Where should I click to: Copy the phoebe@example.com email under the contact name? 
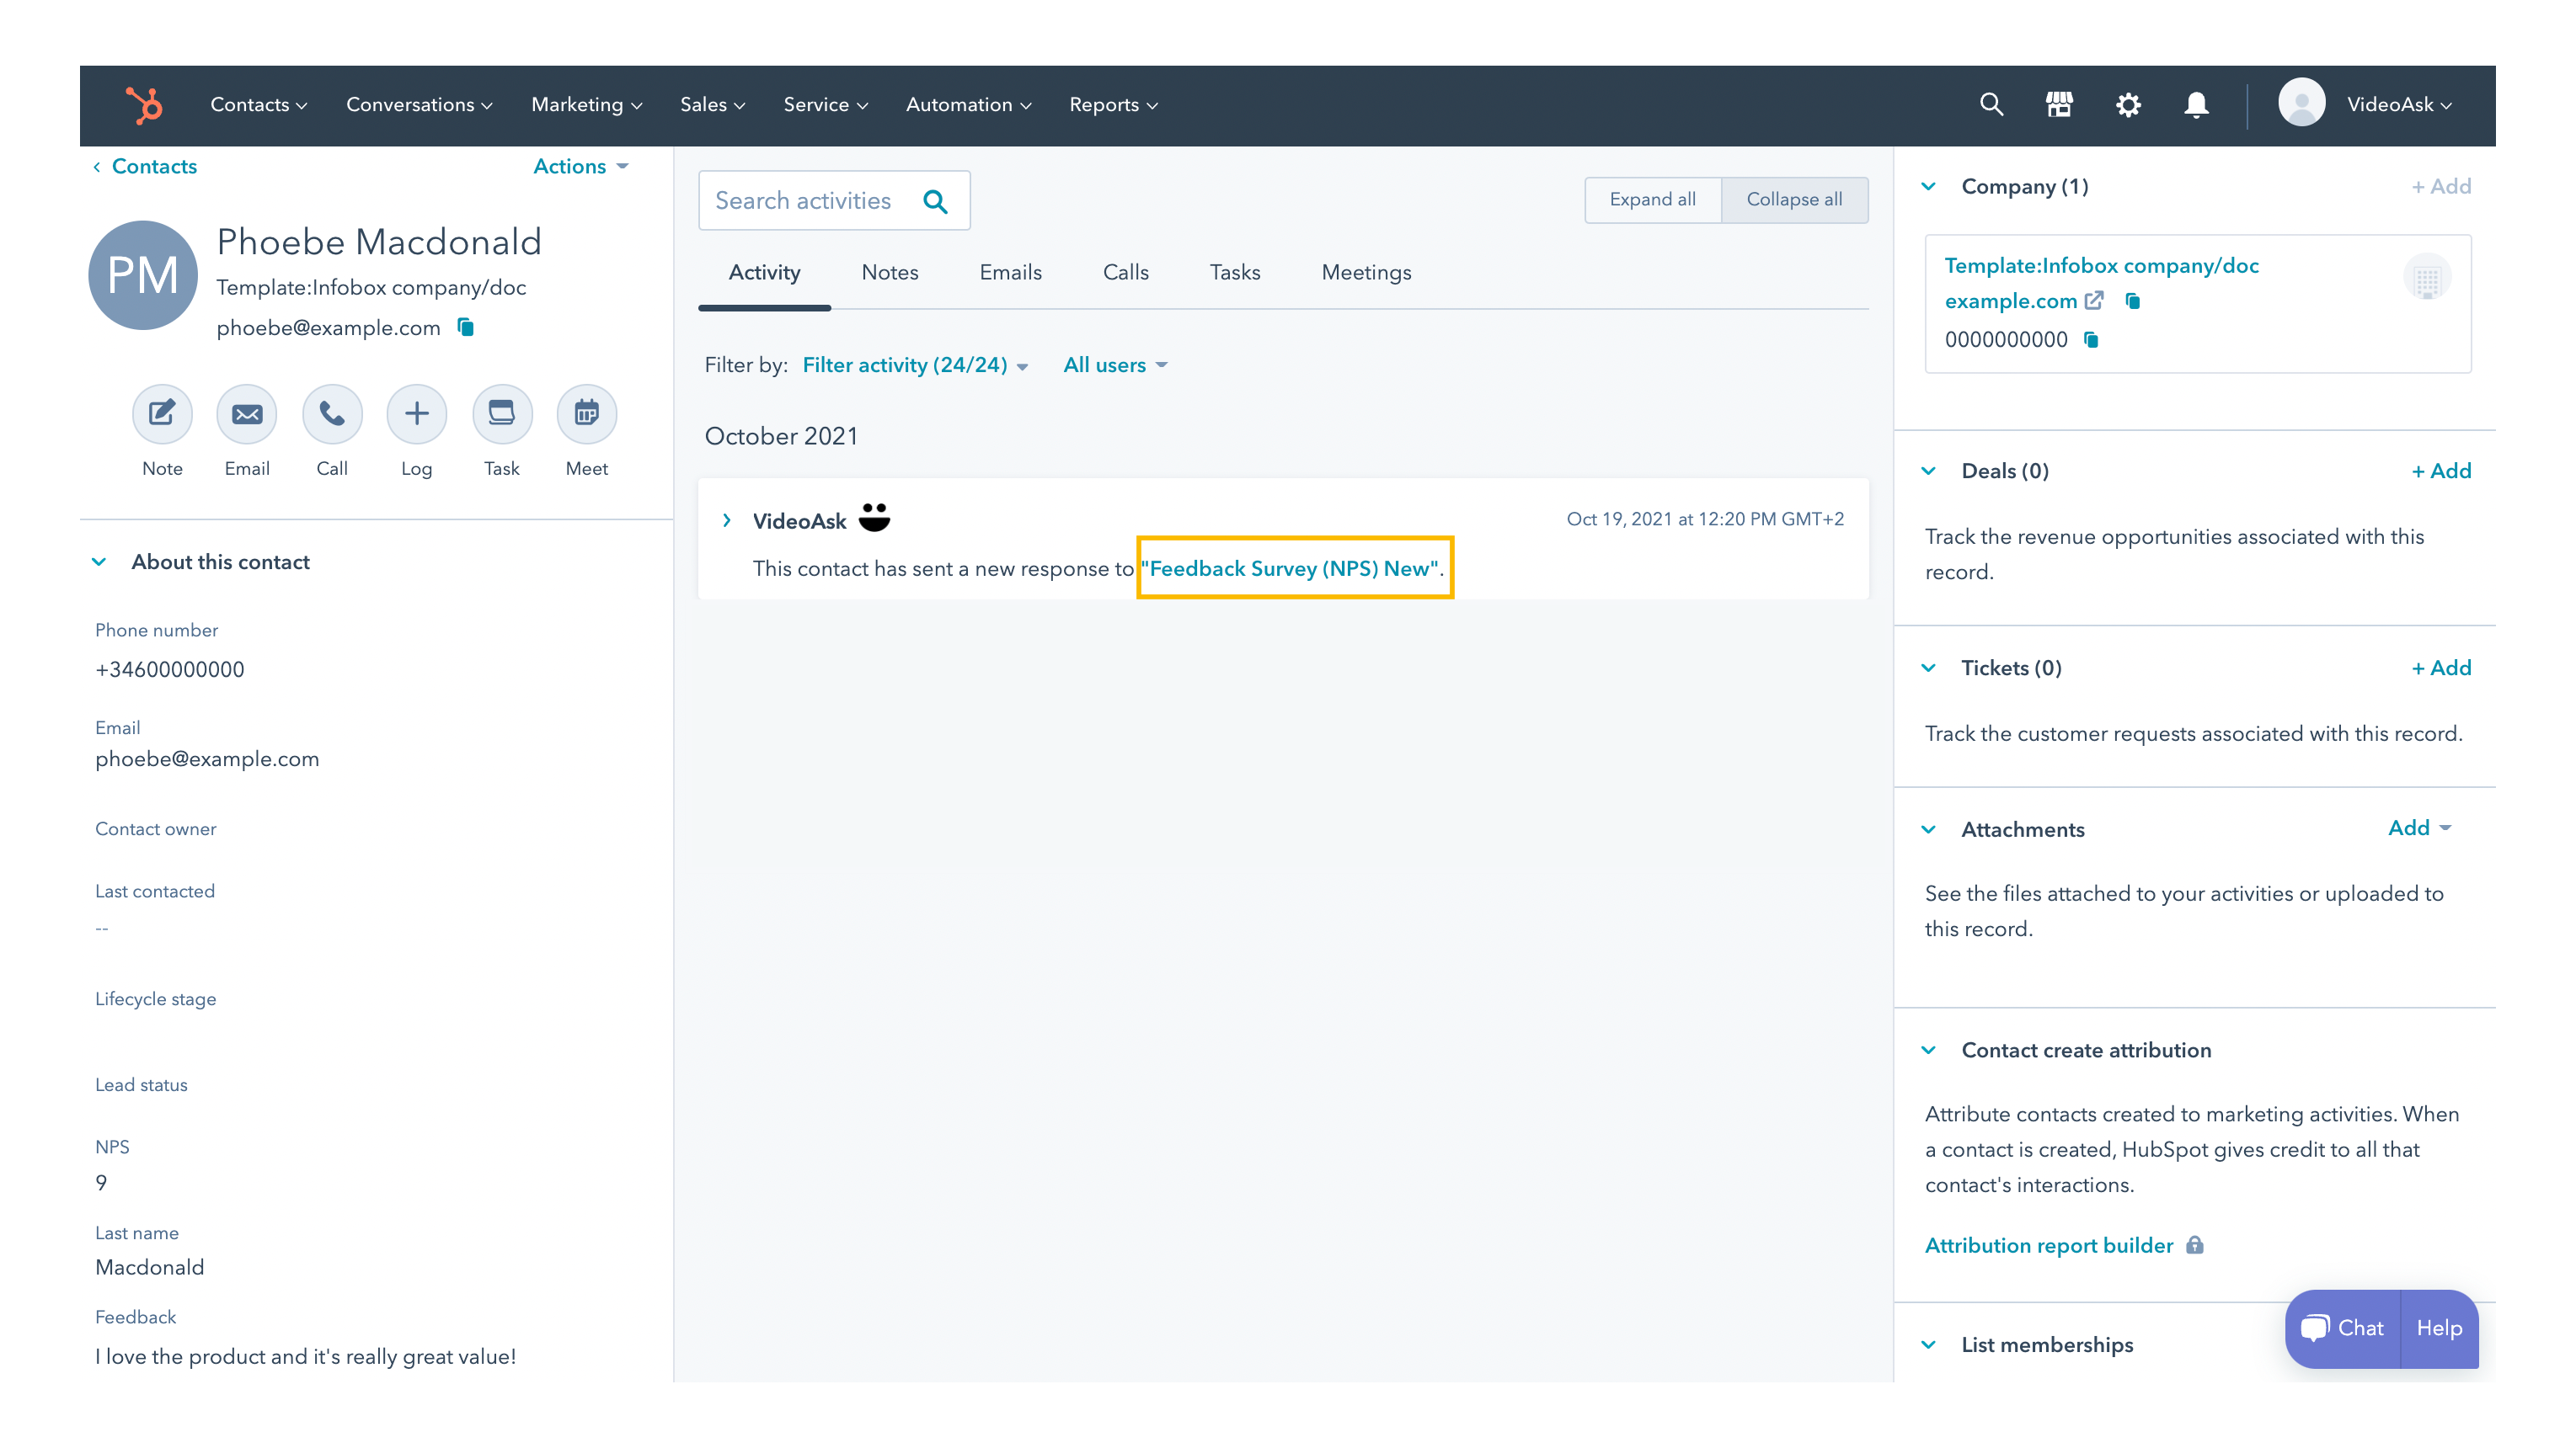pyautogui.click(x=466, y=327)
